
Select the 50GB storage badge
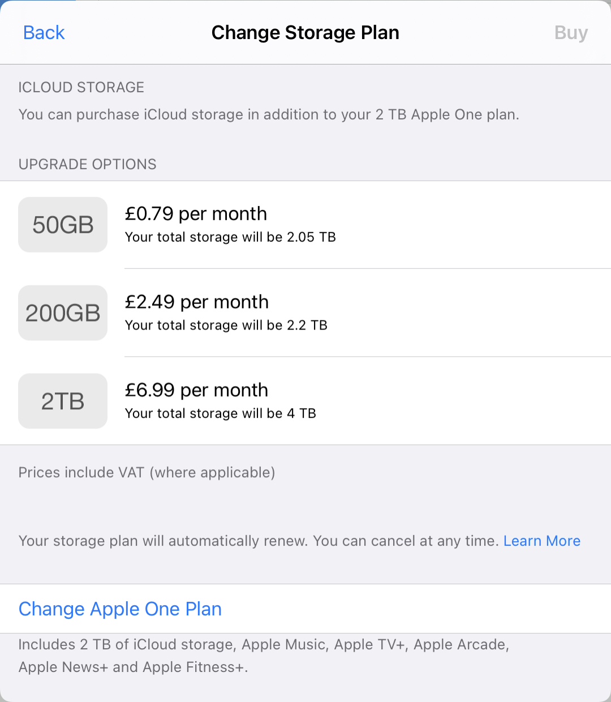63,225
